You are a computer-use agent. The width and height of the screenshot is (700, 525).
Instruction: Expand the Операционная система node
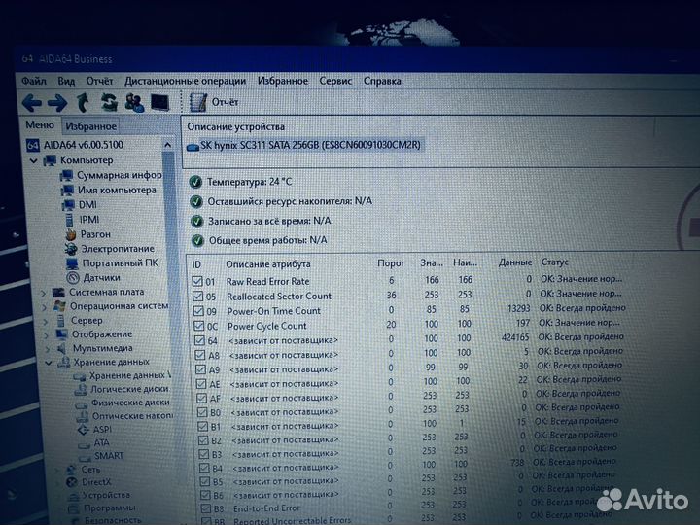coord(44,307)
